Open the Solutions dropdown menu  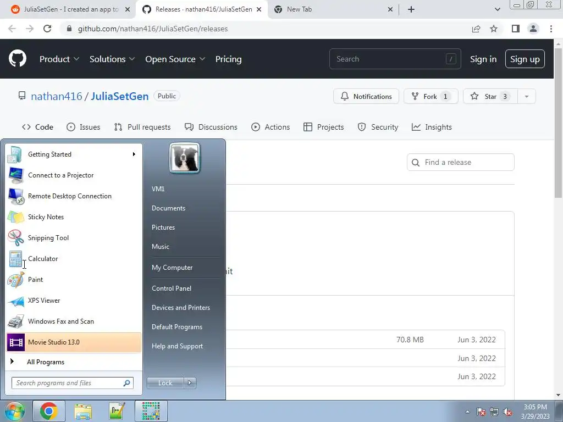pos(112,59)
